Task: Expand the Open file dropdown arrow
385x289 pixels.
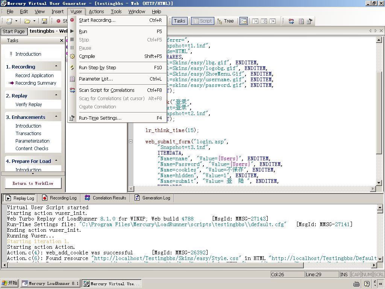Action: coord(34,21)
